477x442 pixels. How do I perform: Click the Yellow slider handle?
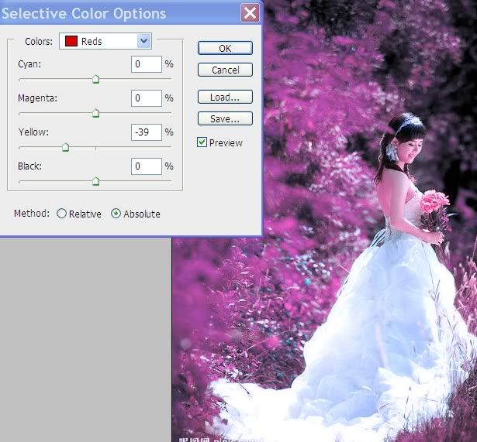[x=65, y=147]
